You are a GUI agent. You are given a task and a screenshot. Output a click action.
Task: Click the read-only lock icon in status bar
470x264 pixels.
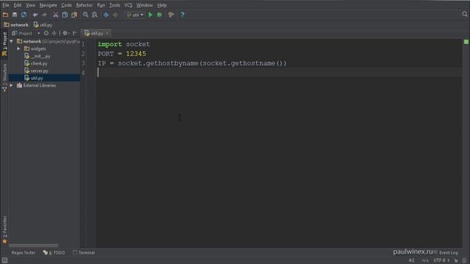pos(456,260)
